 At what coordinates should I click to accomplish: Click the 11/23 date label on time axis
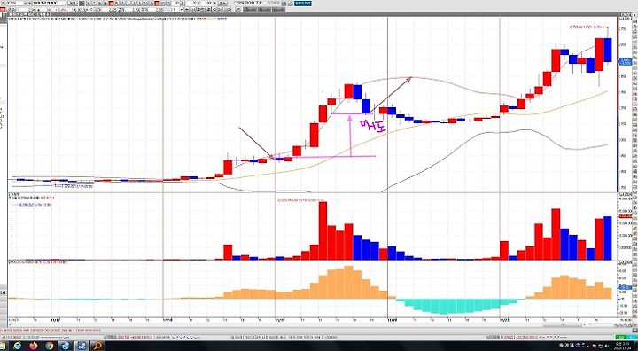[505, 320]
